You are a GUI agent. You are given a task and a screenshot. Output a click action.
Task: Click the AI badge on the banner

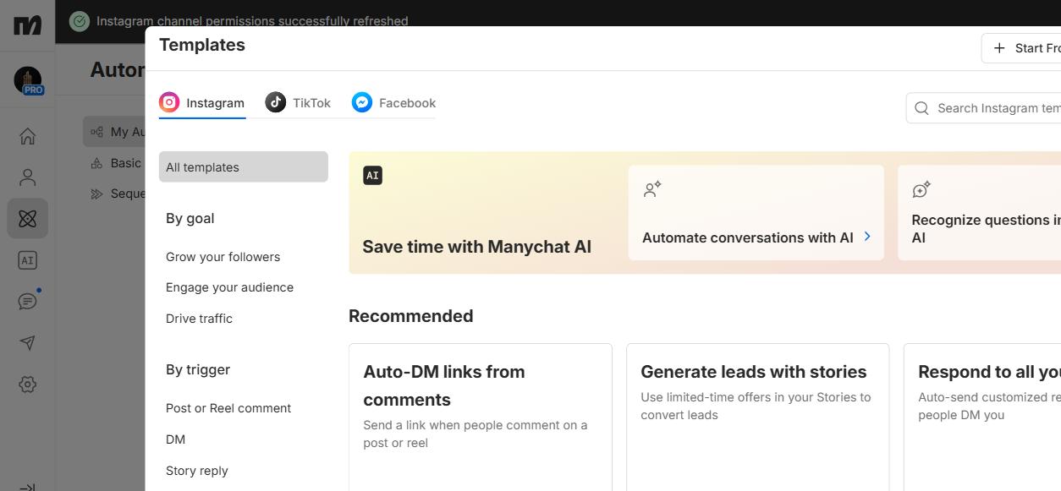point(372,176)
